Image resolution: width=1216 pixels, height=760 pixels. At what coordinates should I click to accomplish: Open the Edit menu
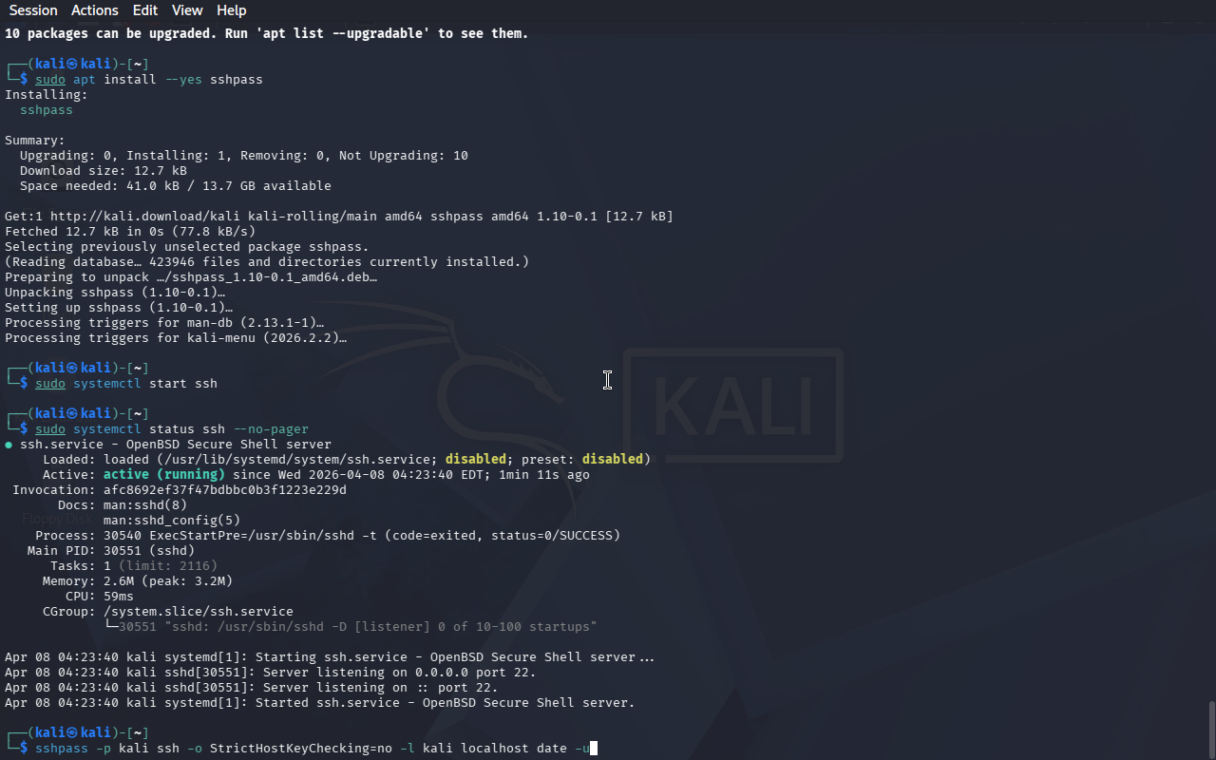point(145,10)
